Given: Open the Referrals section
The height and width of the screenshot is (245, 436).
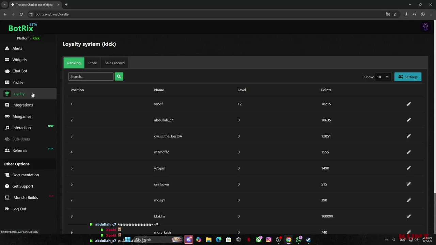Looking at the screenshot, I should pos(19,150).
